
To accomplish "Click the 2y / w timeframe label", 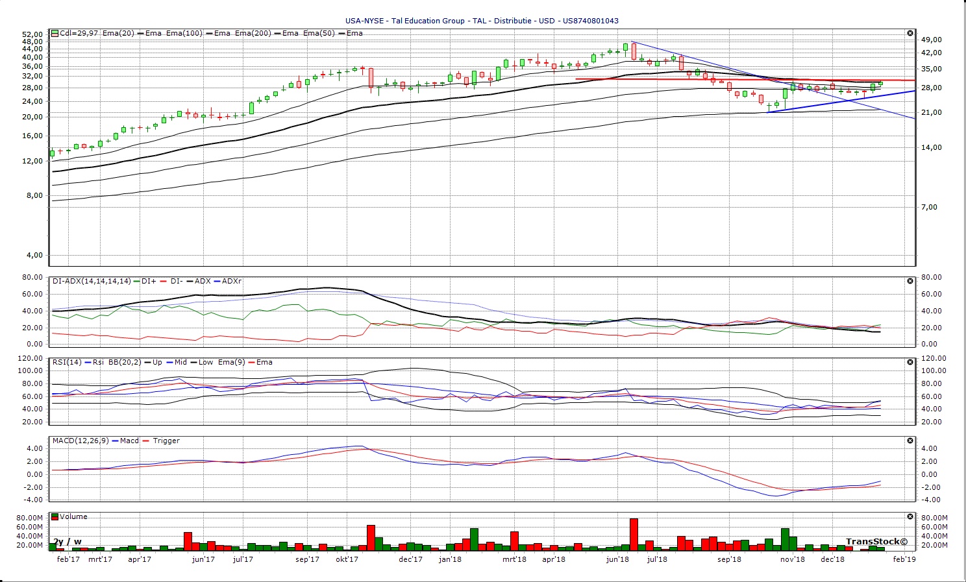I will (x=68, y=541).
